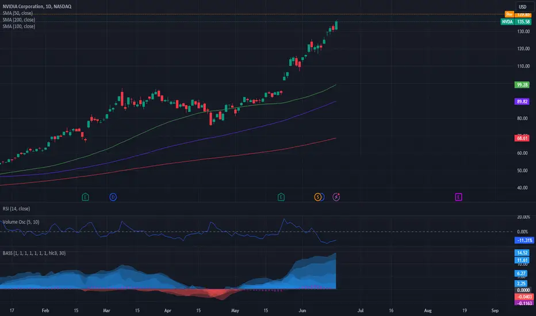Click the purple lightning event marker
The image size is (536, 316).
point(336,197)
